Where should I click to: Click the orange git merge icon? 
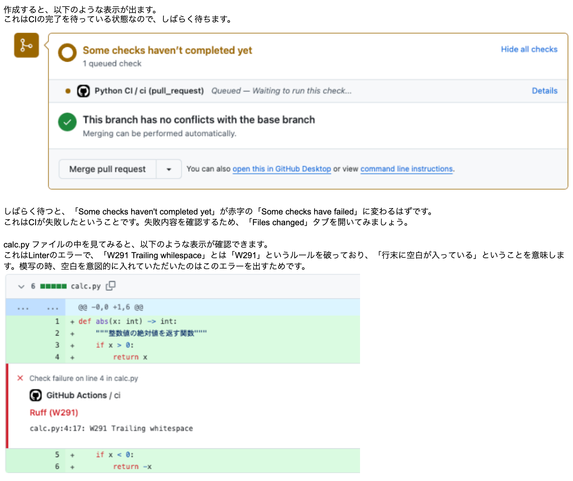pos(26,45)
